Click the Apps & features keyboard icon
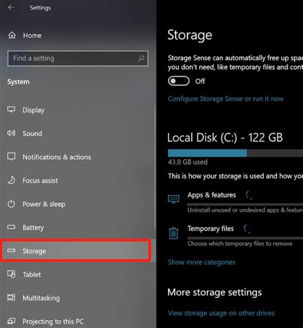This screenshot has height=328, width=303. click(174, 199)
